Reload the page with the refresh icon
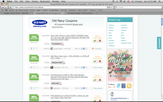The image size is (163, 102). [112, 7]
